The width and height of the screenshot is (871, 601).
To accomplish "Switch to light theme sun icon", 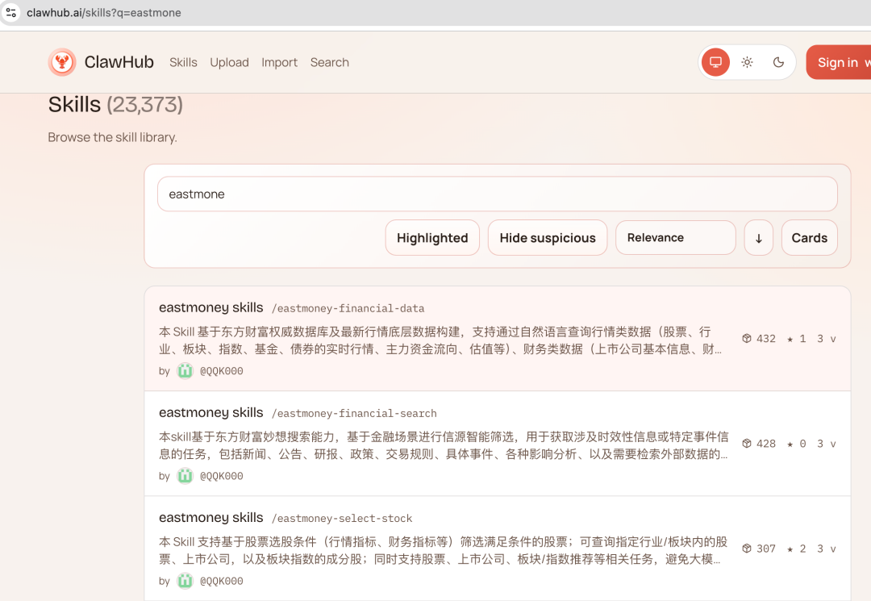I will [x=747, y=62].
